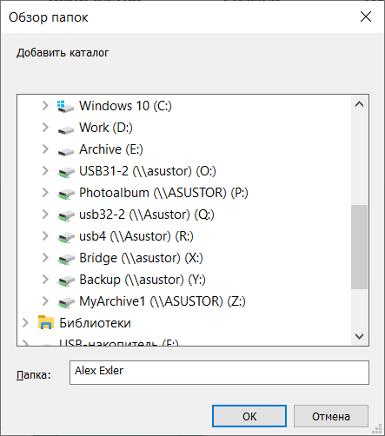Image resolution: width=385 pixels, height=436 pixels.
Task: Select the Windows 10 (C:) drive icon
Action: (65, 106)
